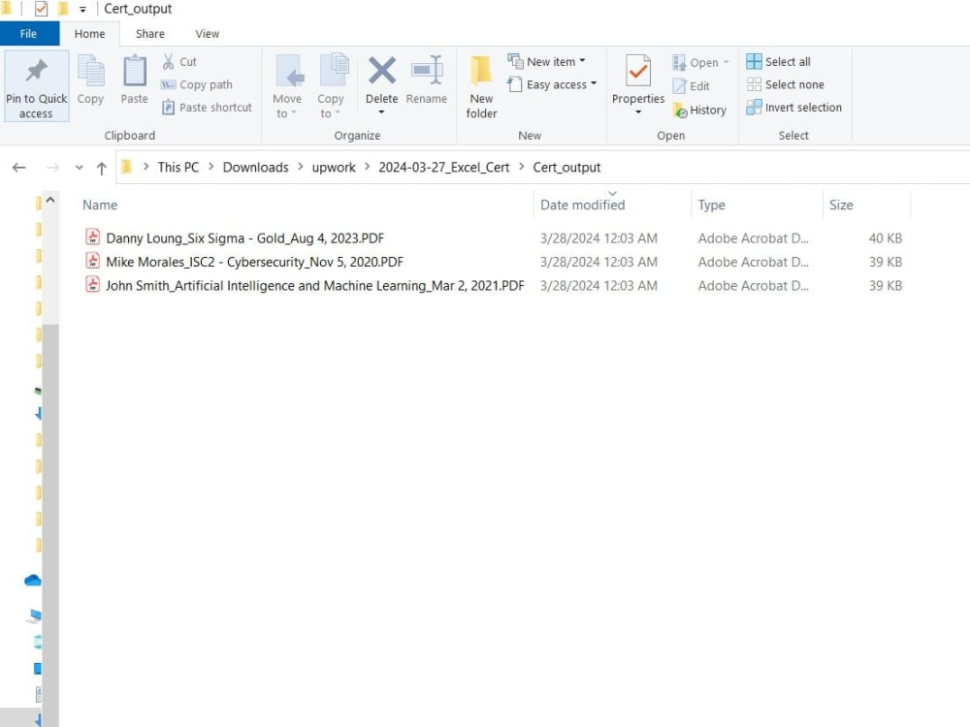Screen dimensions: 970x727
Task: Click the 40 KB size cell
Action: (x=886, y=238)
